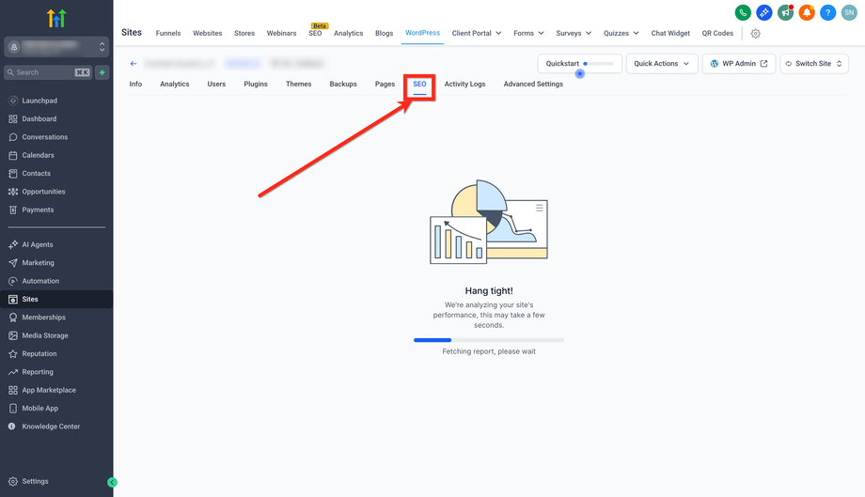Click the green phone call icon
Screen dimensions: 865x497
(743, 12)
